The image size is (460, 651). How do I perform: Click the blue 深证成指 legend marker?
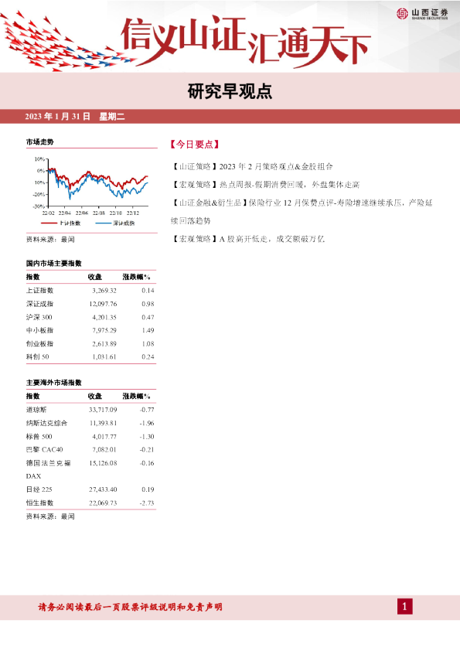104,223
